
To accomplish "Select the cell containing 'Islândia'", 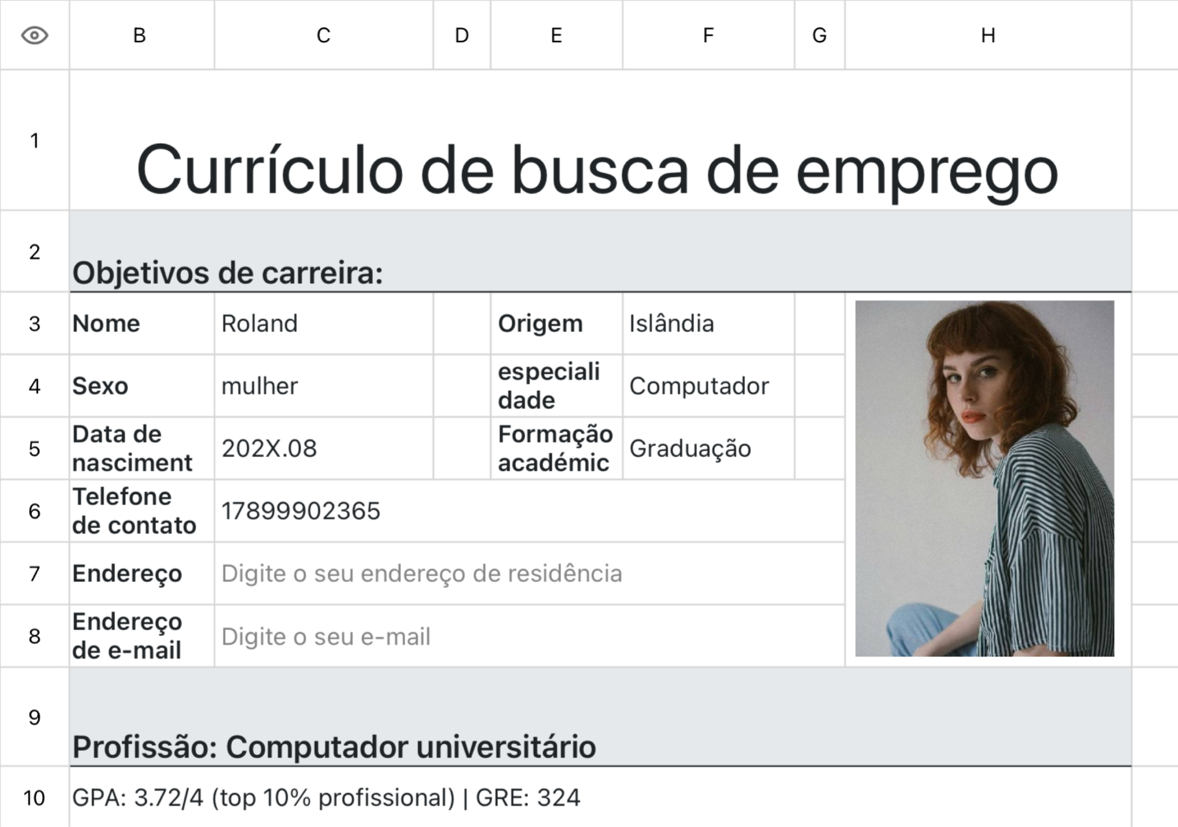I will coord(709,323).
